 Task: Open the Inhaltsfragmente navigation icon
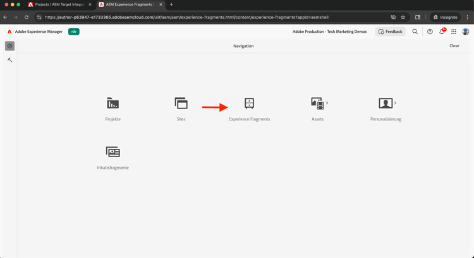[112, 152]
